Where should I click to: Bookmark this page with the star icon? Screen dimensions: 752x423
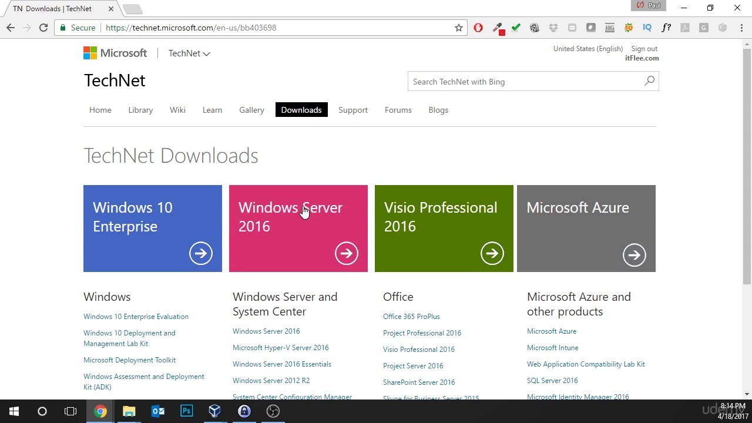pyautogui.click(x=459, y=28)
